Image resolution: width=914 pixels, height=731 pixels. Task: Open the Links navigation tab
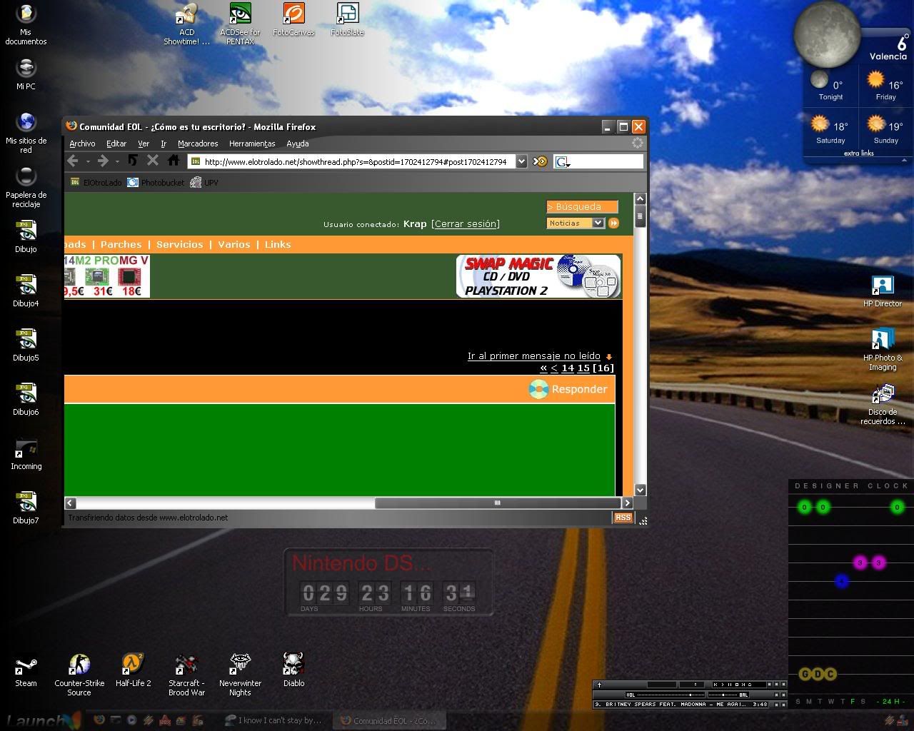[x=278, y=244]
